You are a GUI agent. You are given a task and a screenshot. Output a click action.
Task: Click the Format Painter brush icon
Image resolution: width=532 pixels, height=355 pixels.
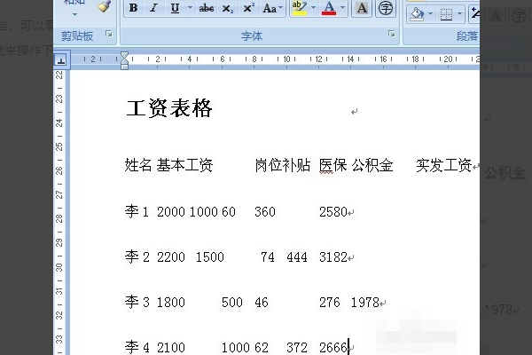pyautogui.click(x=104, y=7)
